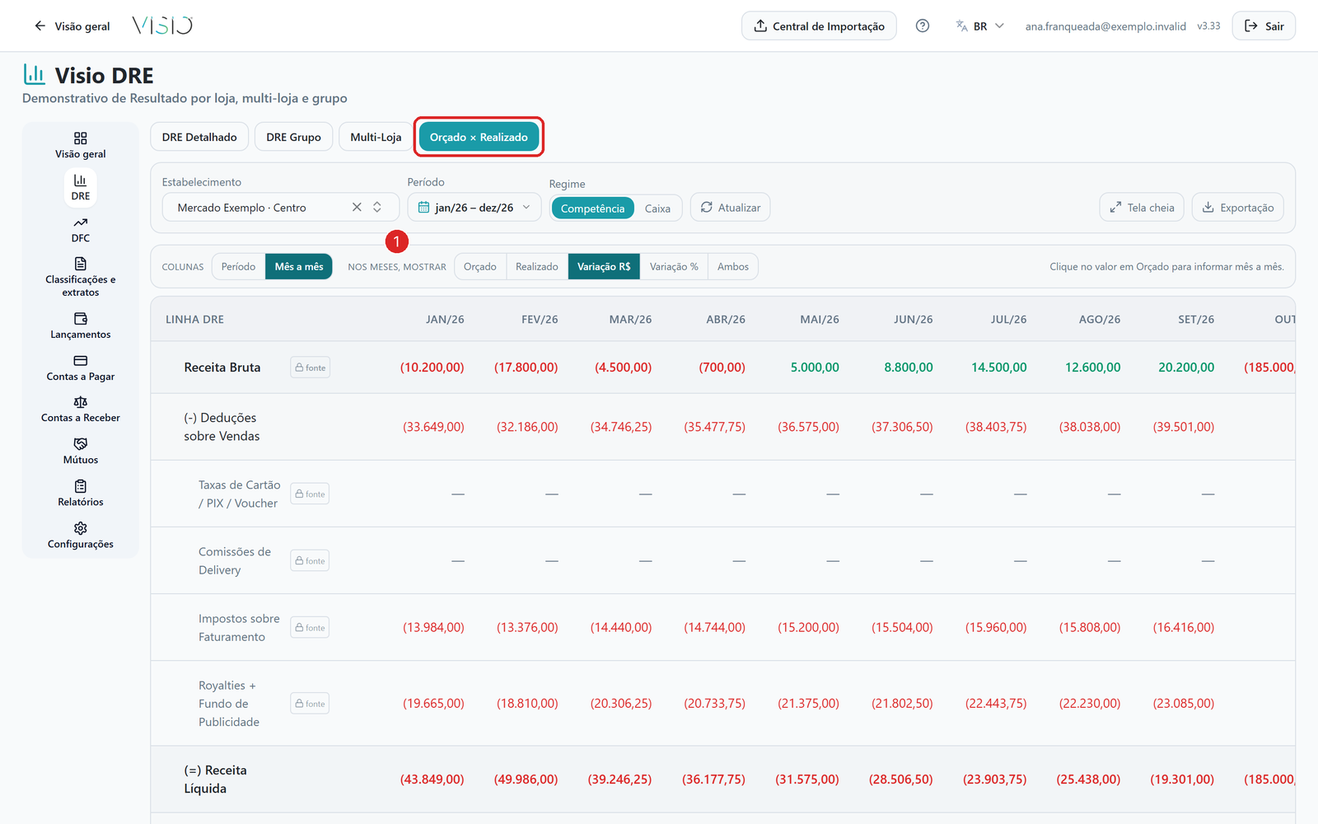Clear the Mercado Exemplo establishment selection
The height and width of the screenshot is (824, 1318).
357,207
